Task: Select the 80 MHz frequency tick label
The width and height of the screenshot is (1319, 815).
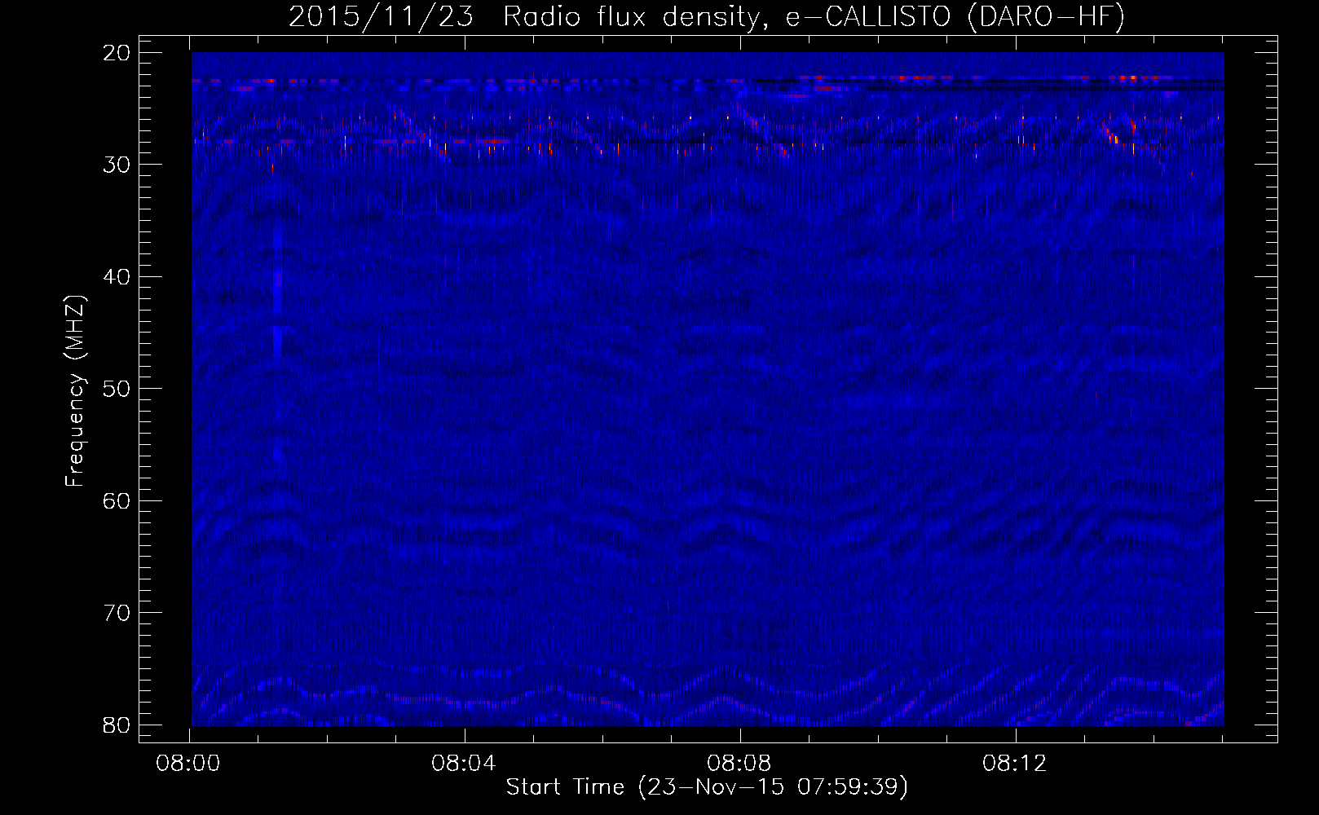Action: click(x=117, y=725)
